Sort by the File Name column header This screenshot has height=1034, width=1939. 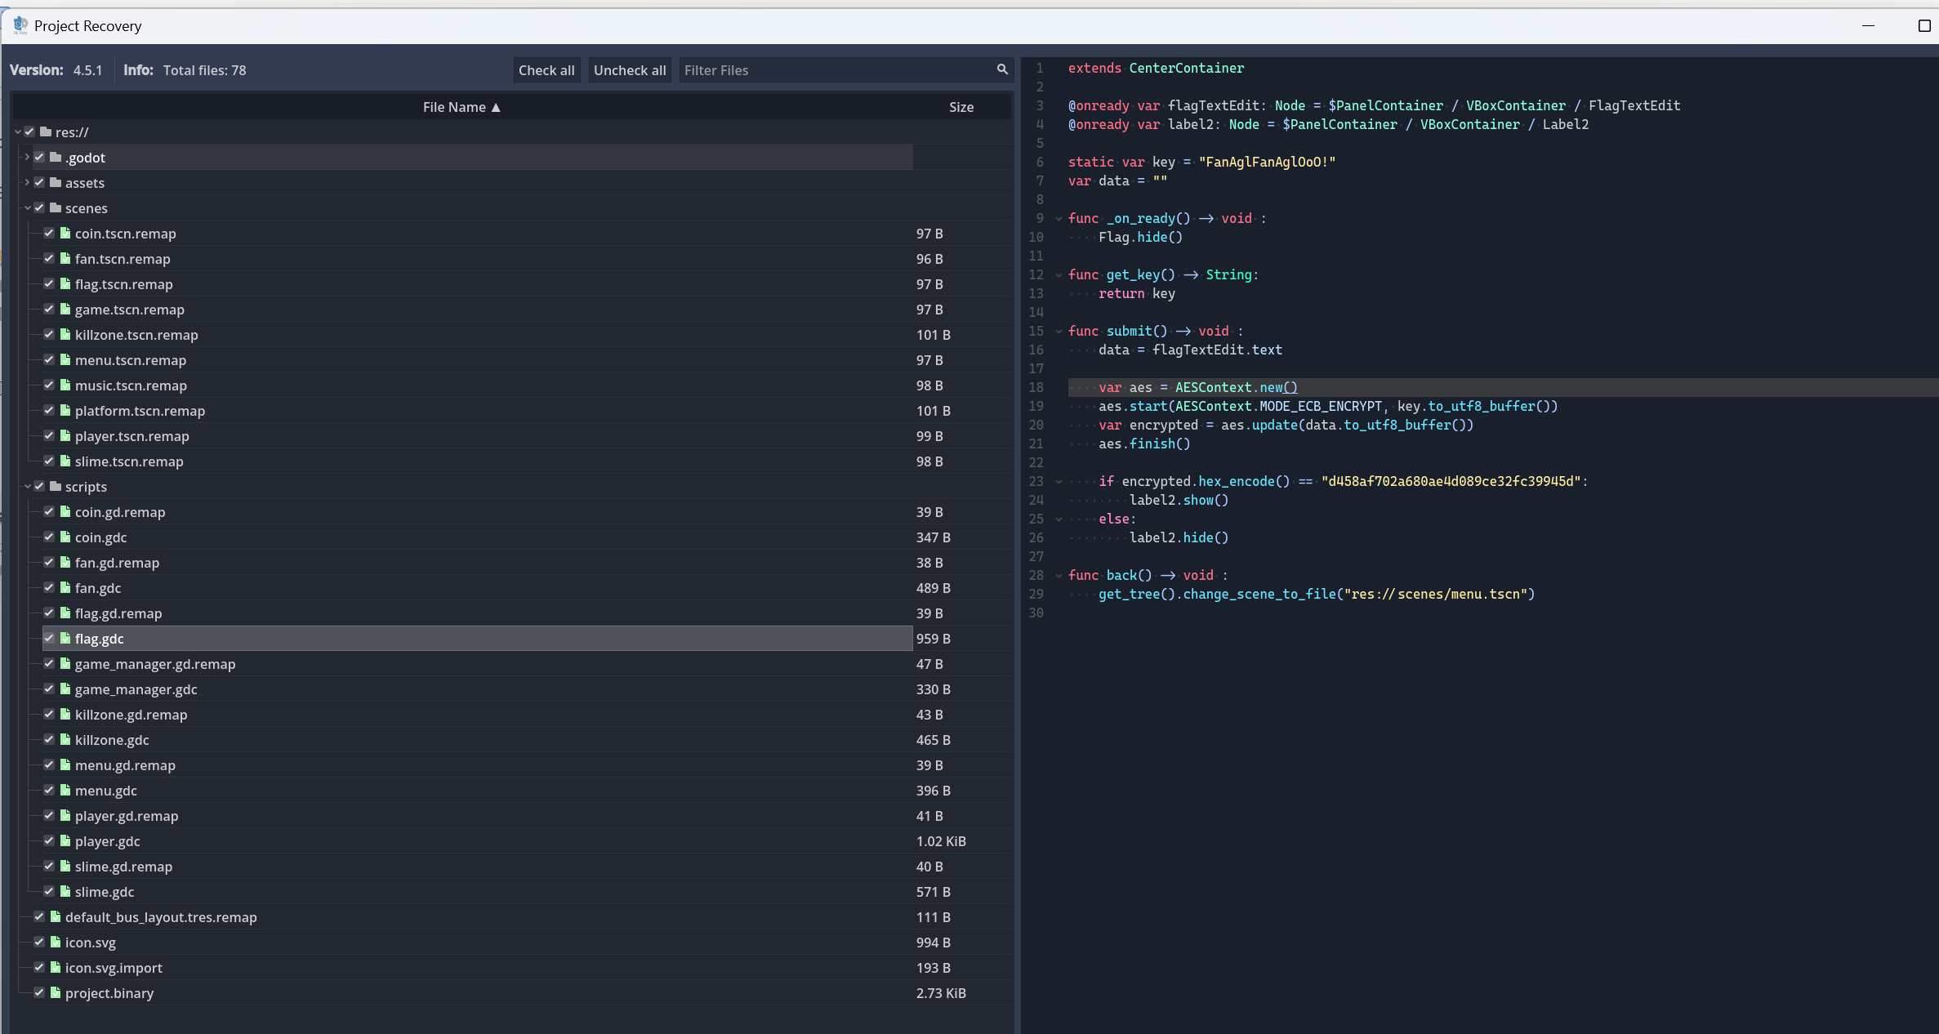tap(461, 107)
